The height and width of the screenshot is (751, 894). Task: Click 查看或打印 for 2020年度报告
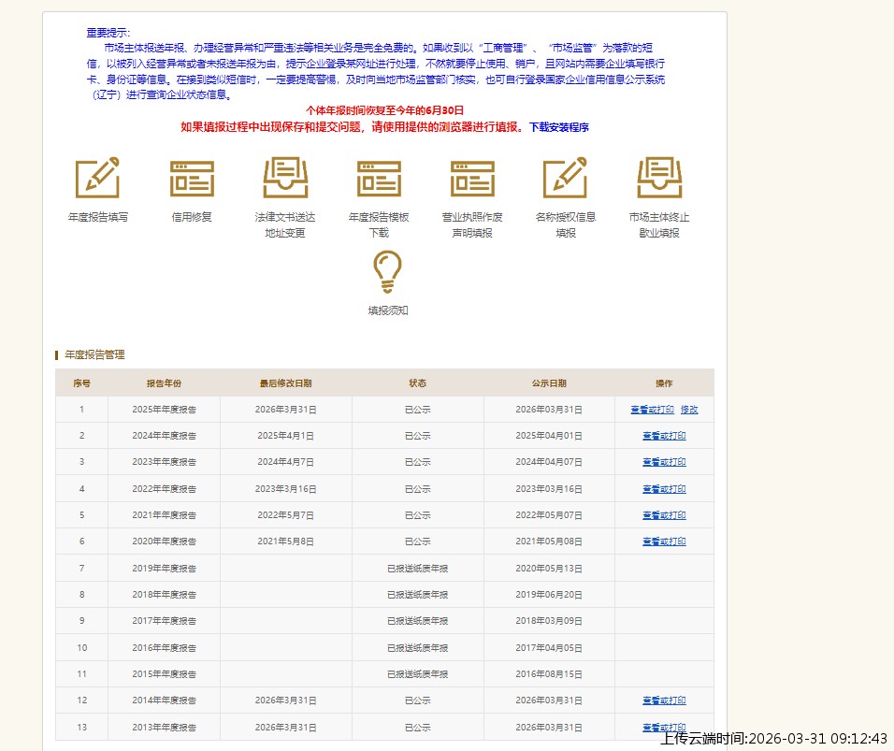pyautogui.click(x=664, y=542)
